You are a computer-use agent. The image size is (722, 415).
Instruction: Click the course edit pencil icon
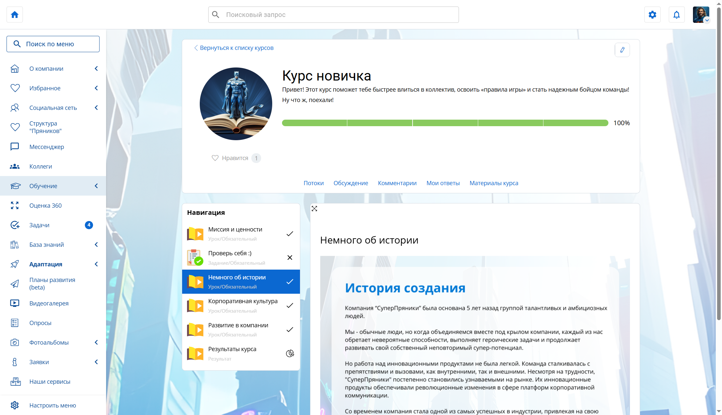click(x=622, y=50)
